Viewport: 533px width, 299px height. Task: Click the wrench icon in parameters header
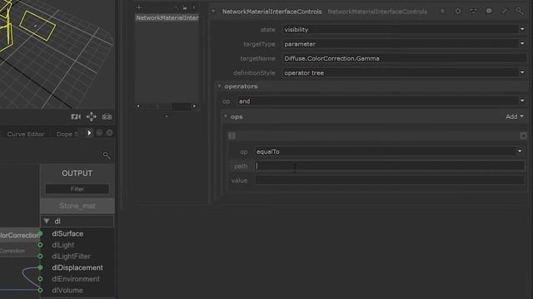(x=504, y=11)
